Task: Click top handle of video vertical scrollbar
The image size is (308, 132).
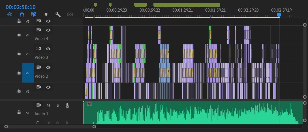Action: point(305,25)
